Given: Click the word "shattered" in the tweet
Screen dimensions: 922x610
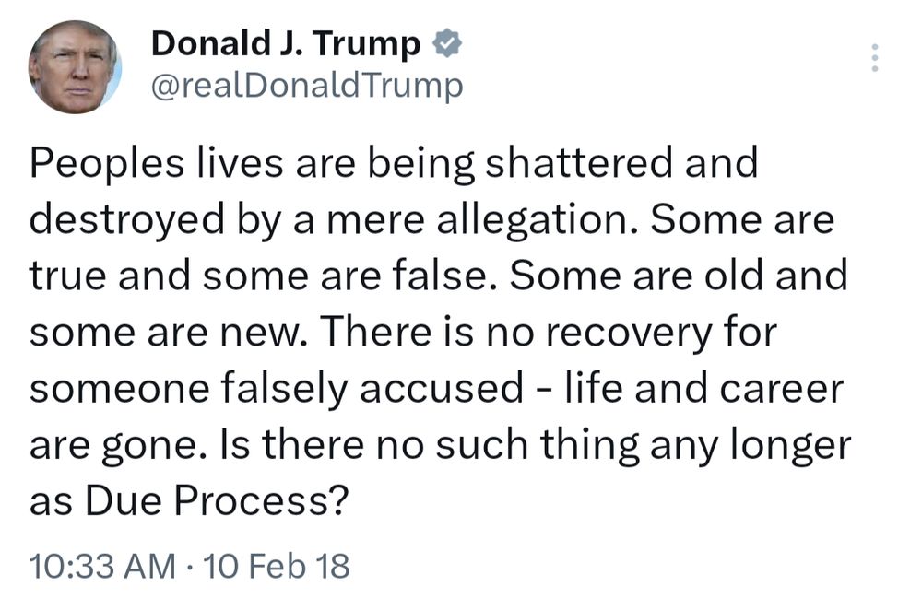Looking at the screenshot, I should coord(579,163).
